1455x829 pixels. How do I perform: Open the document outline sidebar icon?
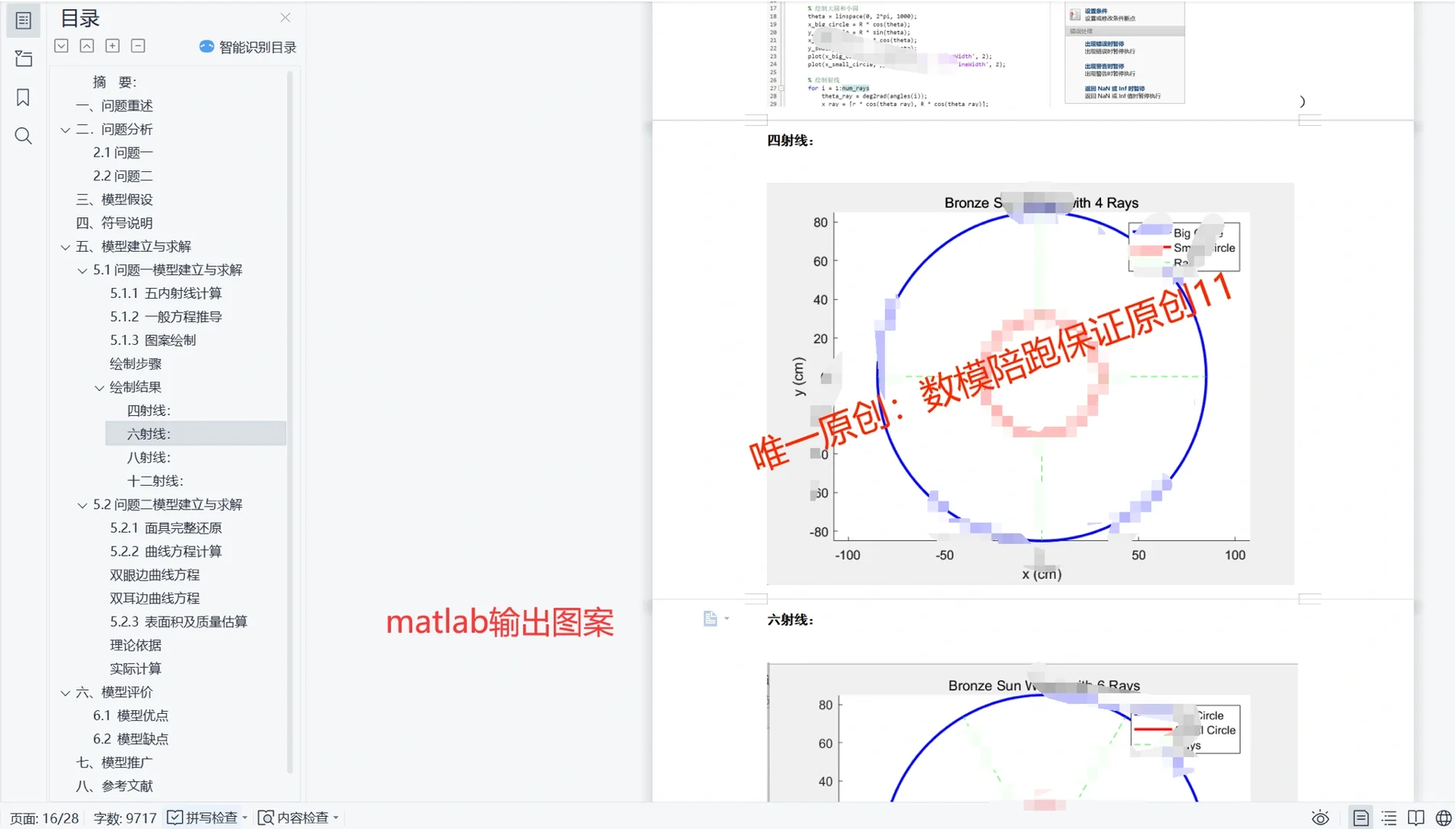pos(23,20)
